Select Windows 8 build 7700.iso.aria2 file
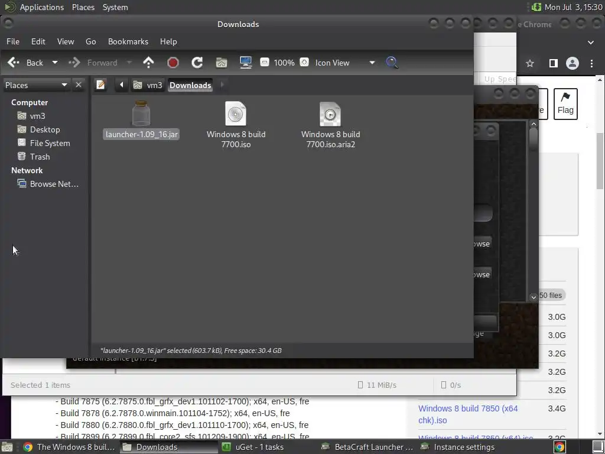Image resolution: width=605 pixels, height=454 pixels. (331, 125)
